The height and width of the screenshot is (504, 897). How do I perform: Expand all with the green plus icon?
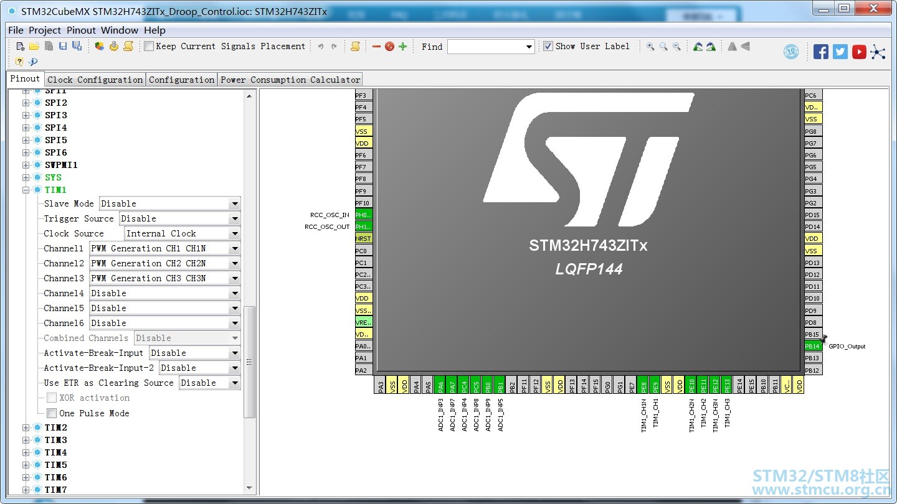pos(402,47)
